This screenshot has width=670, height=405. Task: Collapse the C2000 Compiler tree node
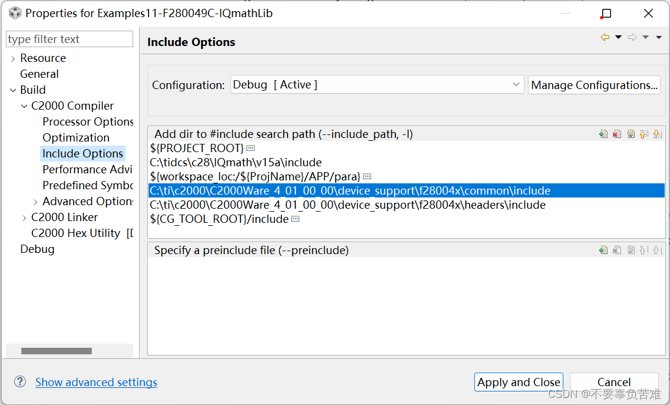(24, 106)
